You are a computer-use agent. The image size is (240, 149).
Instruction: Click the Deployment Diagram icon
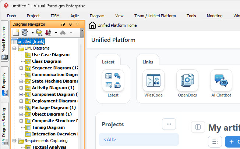click(x=28, y=101)
